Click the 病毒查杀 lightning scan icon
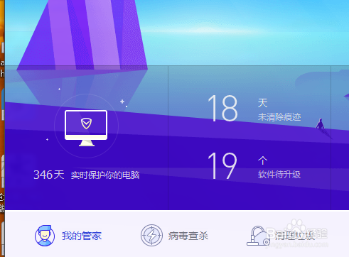 tap(151, 236)
